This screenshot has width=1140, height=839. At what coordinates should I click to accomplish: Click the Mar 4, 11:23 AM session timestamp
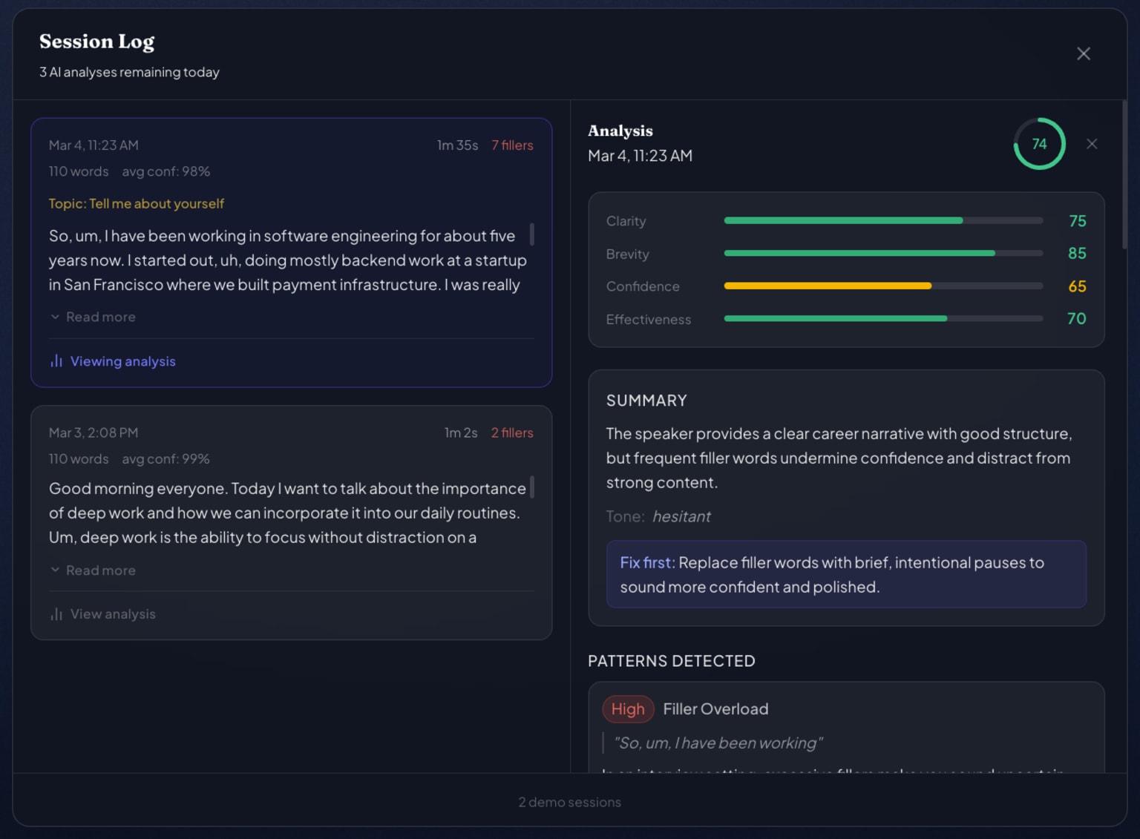[94, 145]
